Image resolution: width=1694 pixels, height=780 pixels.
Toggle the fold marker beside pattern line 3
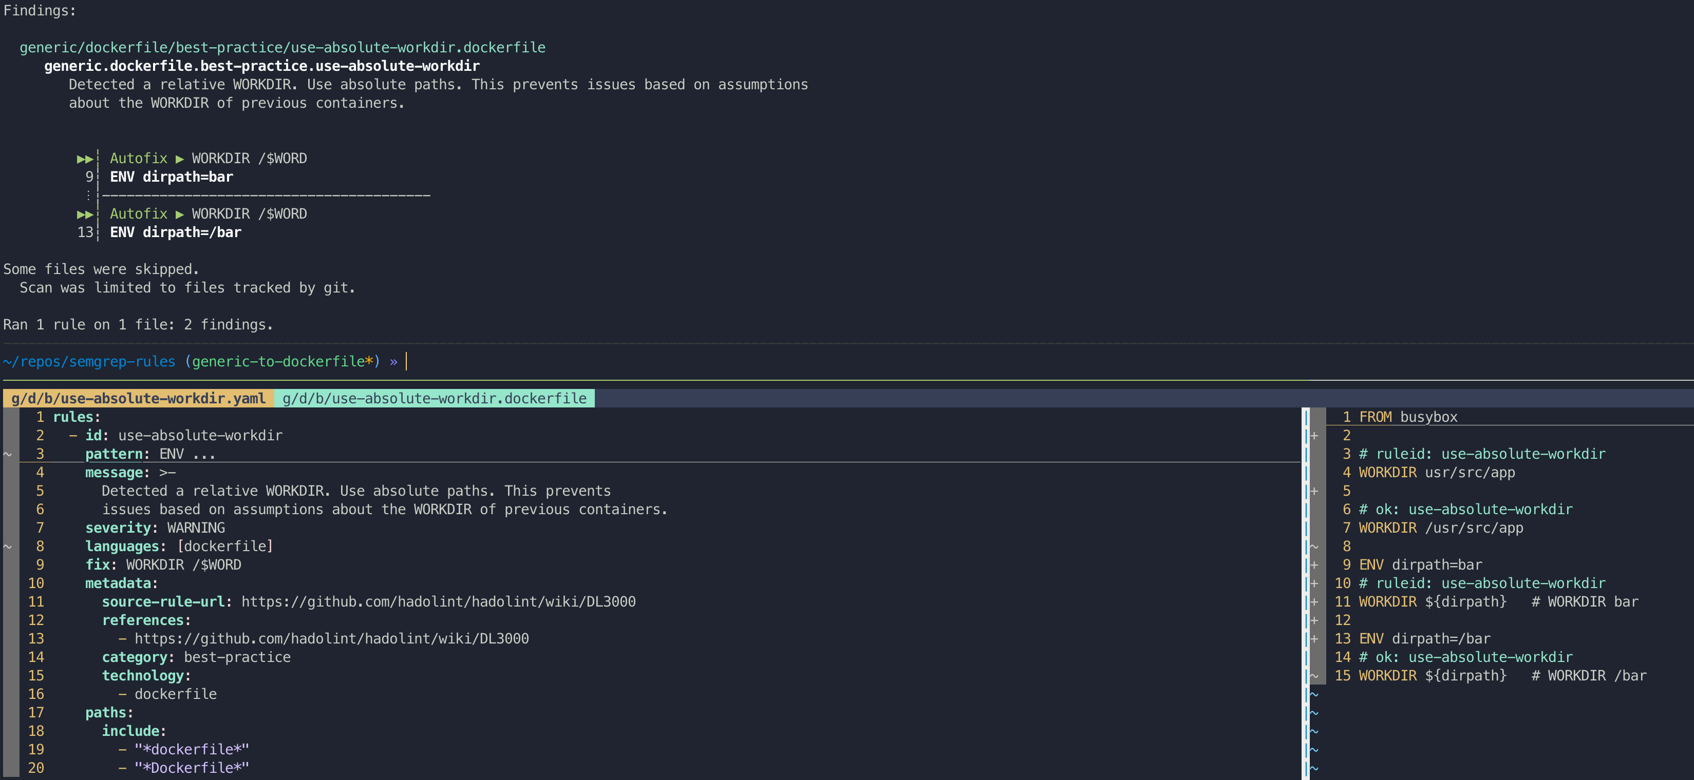click(7, 454)
